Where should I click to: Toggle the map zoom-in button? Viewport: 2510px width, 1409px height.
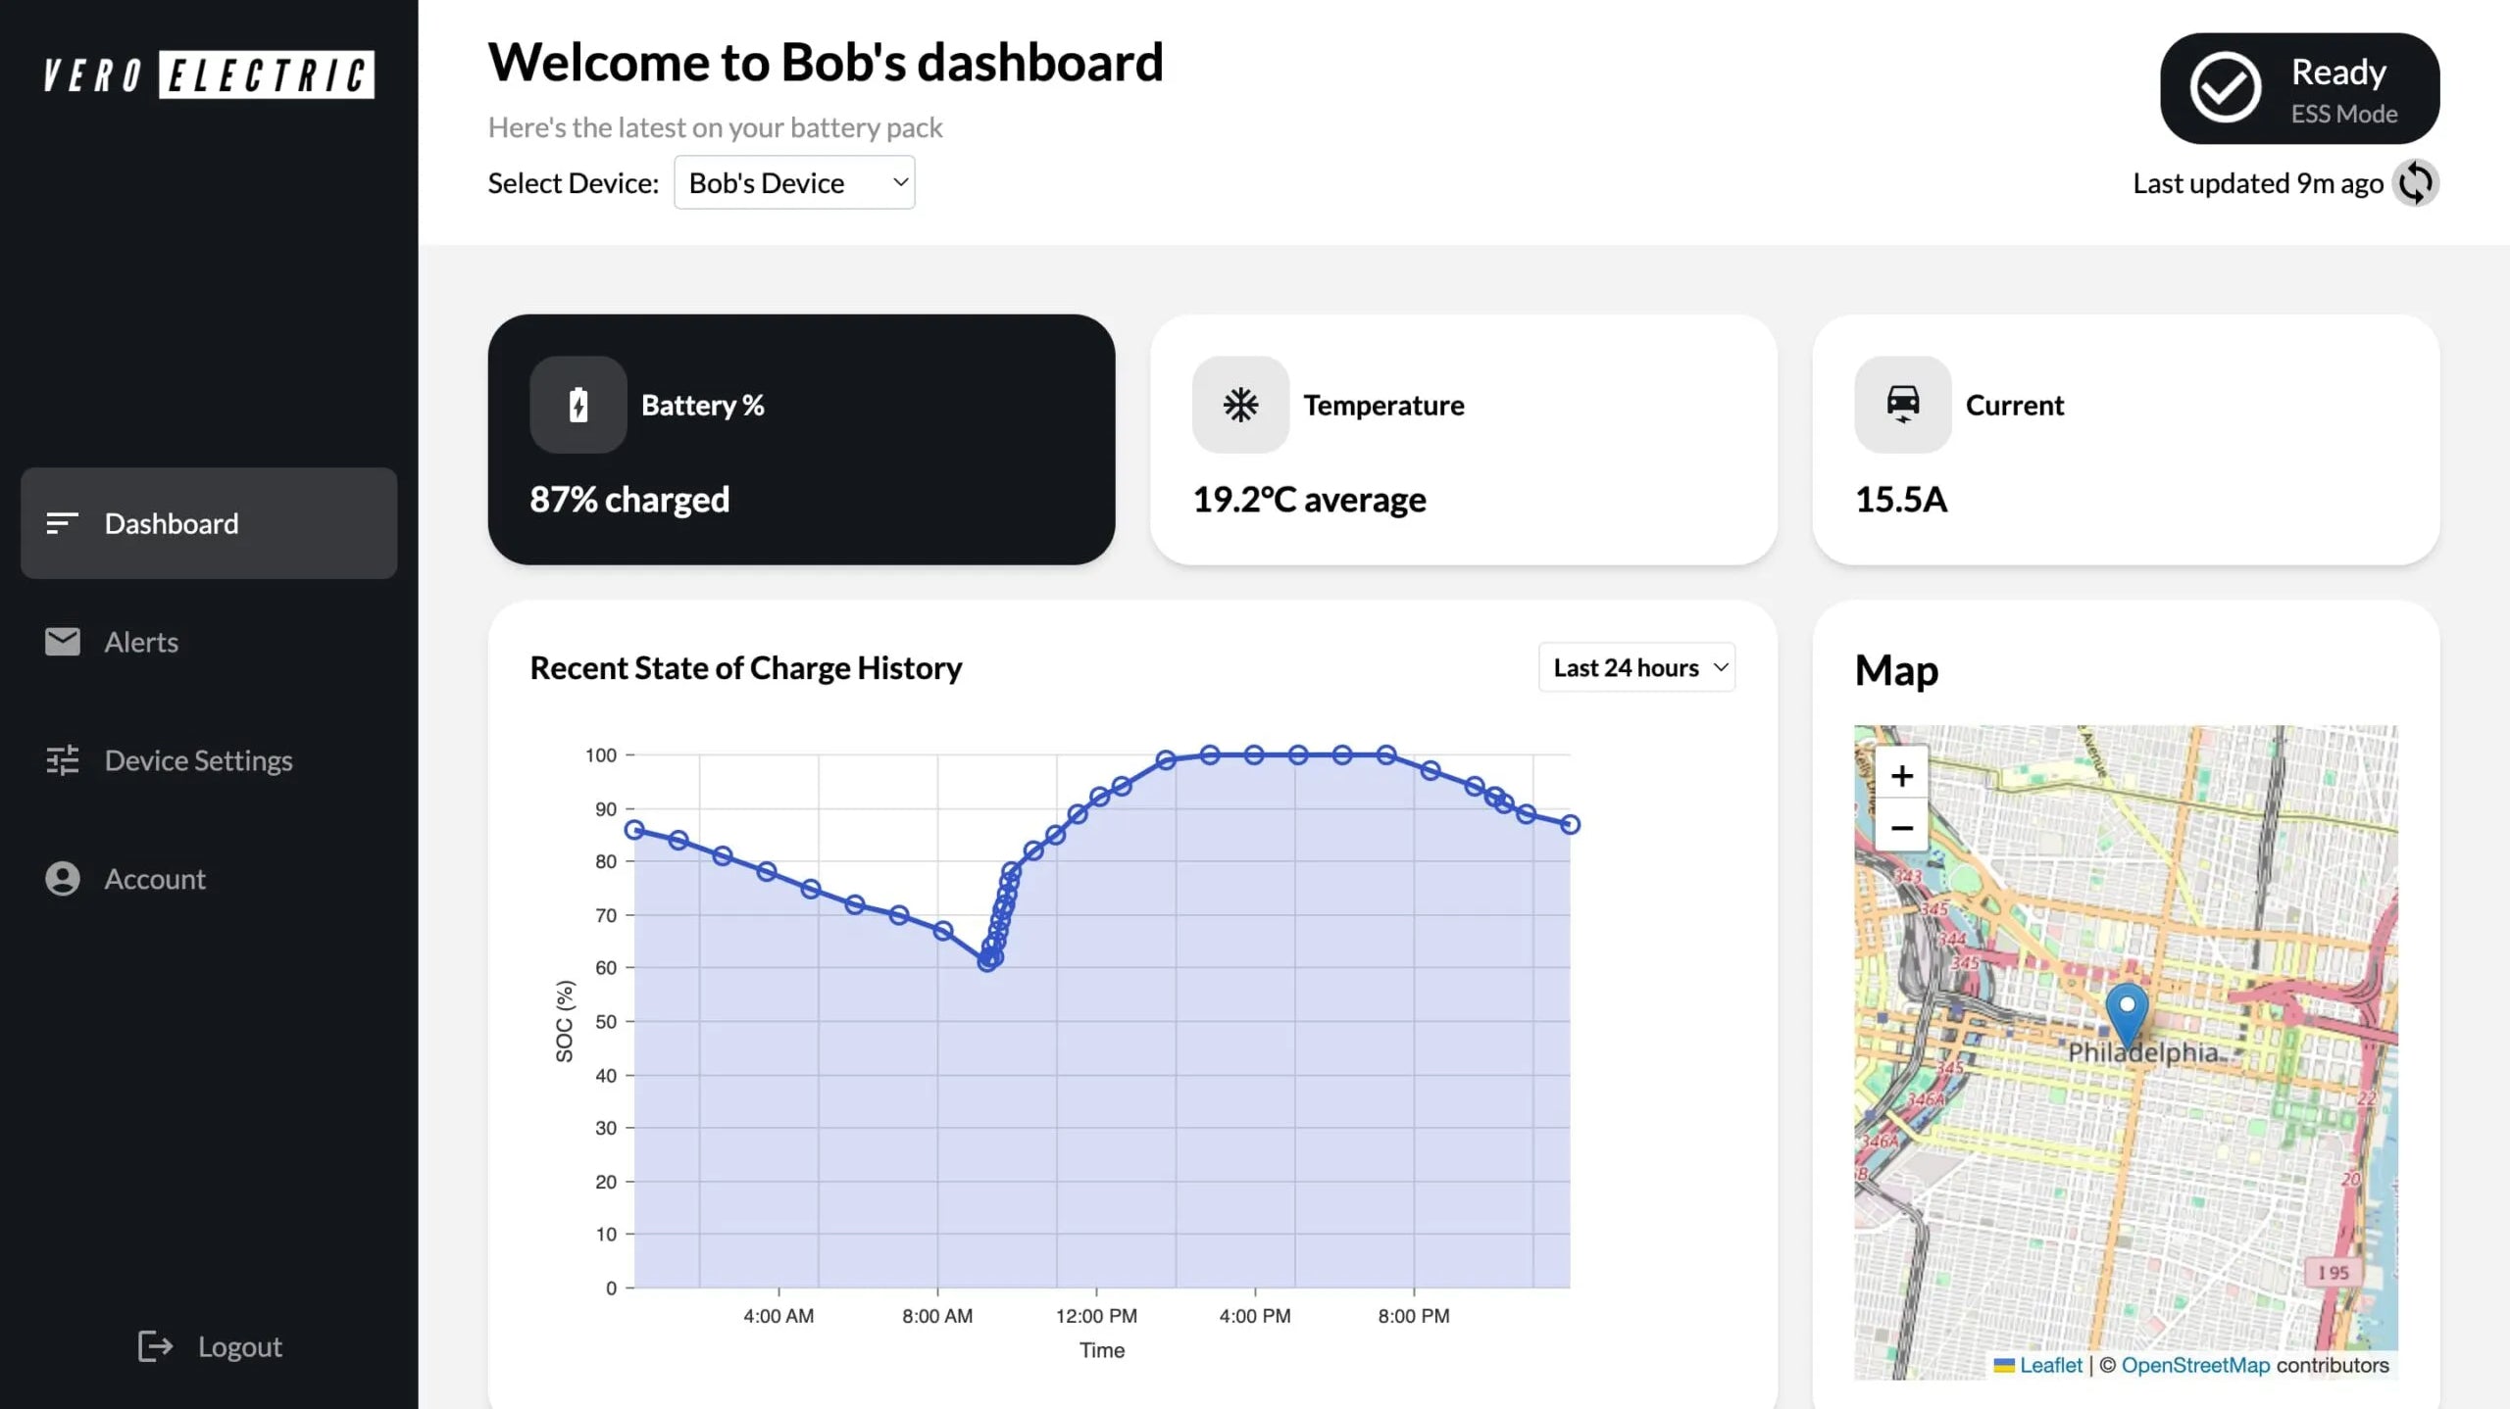coord(1901,775)
